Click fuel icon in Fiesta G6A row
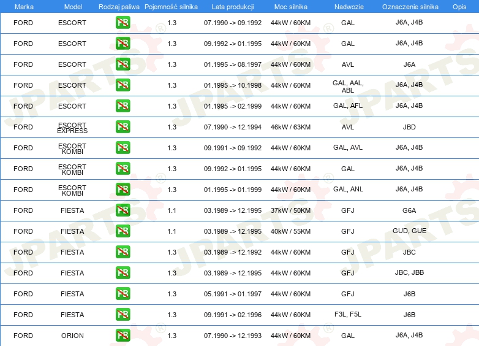This screenshot has height=346, width=479. coord(123,210)
